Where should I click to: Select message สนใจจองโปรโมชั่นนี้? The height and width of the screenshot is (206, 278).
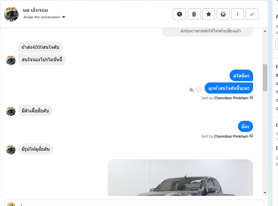coord(42,60)
